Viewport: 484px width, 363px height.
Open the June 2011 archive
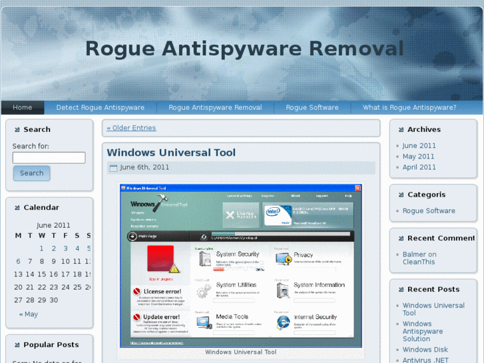(419, 145)
